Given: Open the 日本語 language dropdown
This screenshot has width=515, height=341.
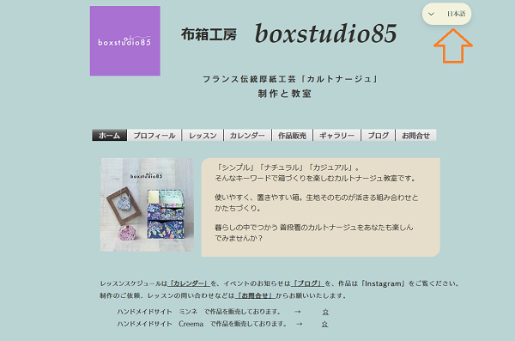Looking at the screenshot, I should click(446, 14).
